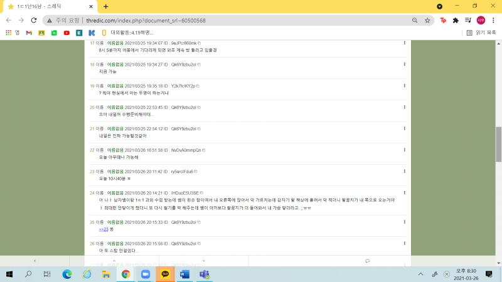Click the zoom magnifier icon in address bar
The width and height of the screenshot is (502, 282).
[415, 21]
